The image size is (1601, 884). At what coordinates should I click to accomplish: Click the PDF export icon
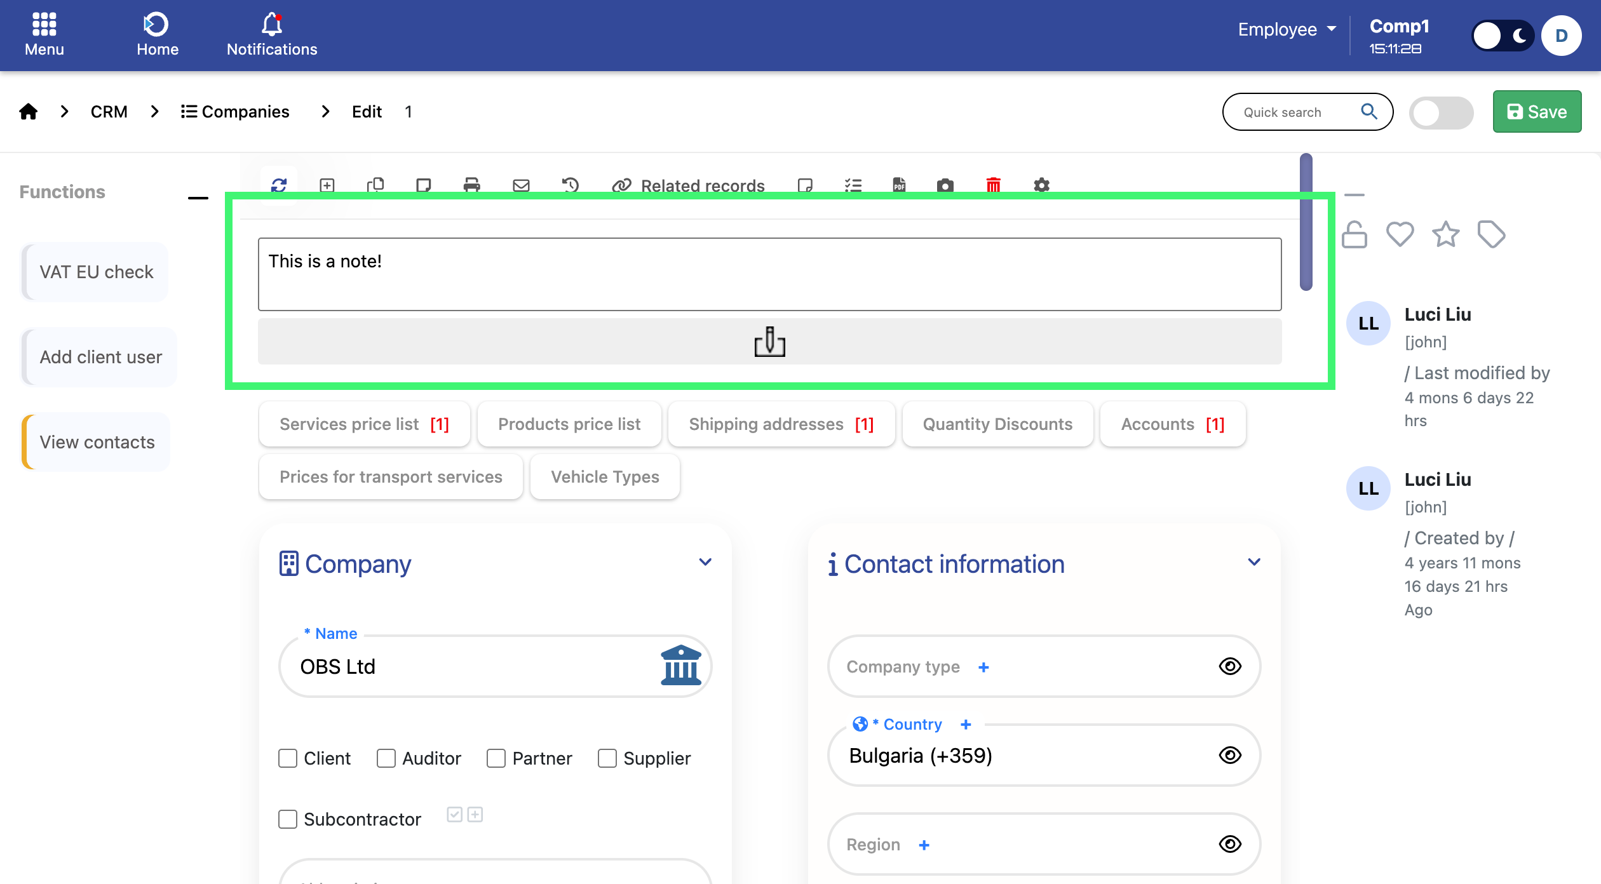pos(899,185)
